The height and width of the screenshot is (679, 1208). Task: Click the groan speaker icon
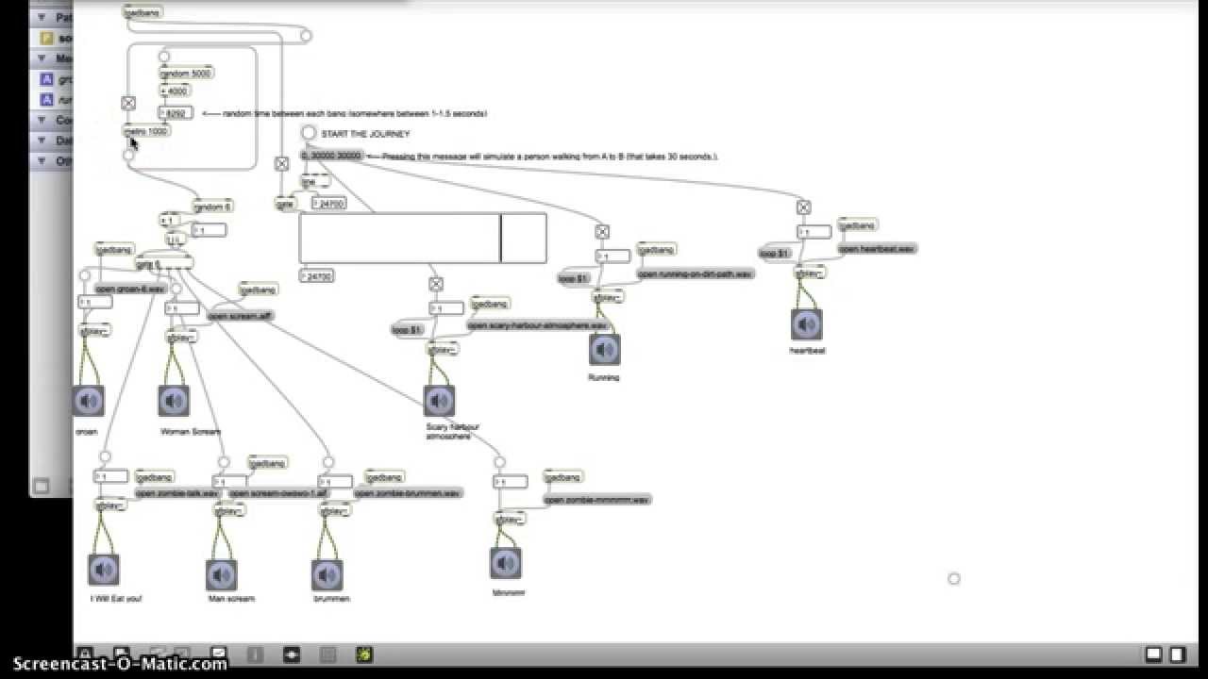[x=89, y=401]
